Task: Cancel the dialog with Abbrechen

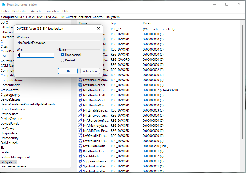Action: 90,71
